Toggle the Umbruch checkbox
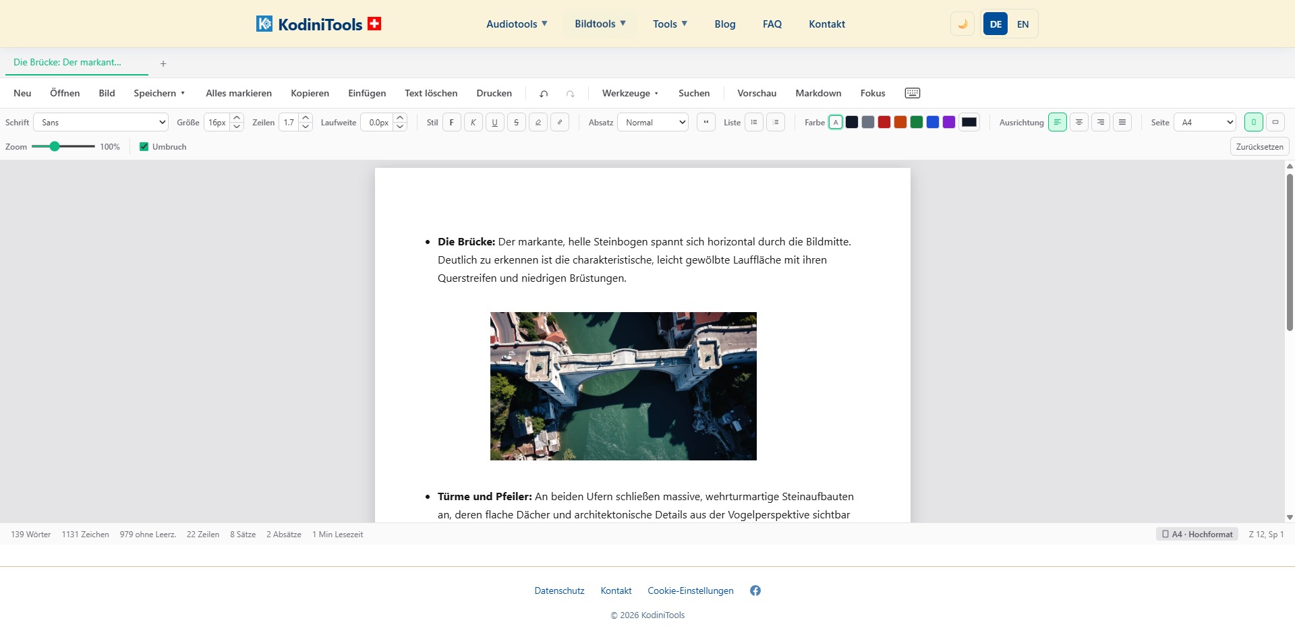1295x637 pixels. click(x=144, y=146)
